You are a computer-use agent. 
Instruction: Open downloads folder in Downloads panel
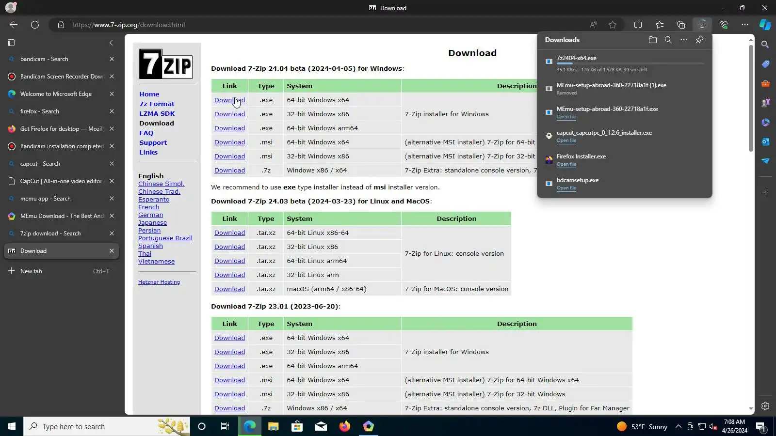tap(653, 40)
